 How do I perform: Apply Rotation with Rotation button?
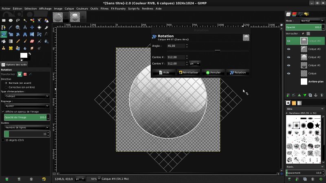[238, 72]
